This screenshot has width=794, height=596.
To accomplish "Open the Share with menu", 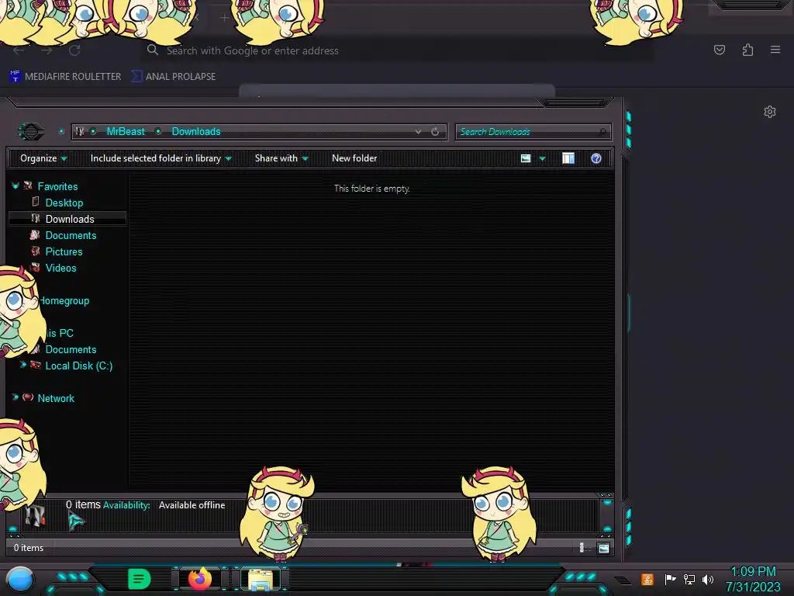I will pos(281,158).
